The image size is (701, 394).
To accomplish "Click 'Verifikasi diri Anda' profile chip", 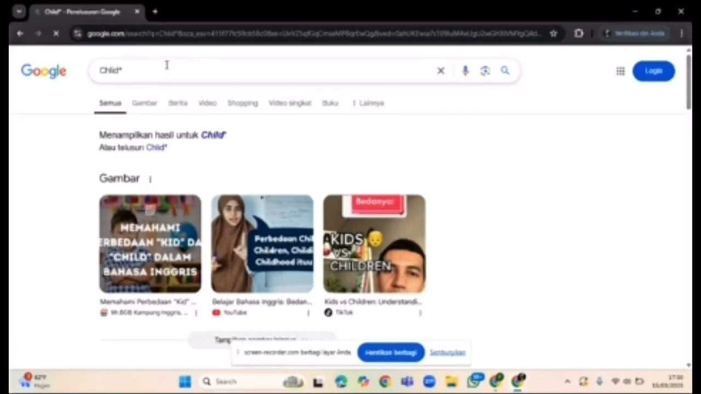I will pyautogui.click(x=634, y=33).
